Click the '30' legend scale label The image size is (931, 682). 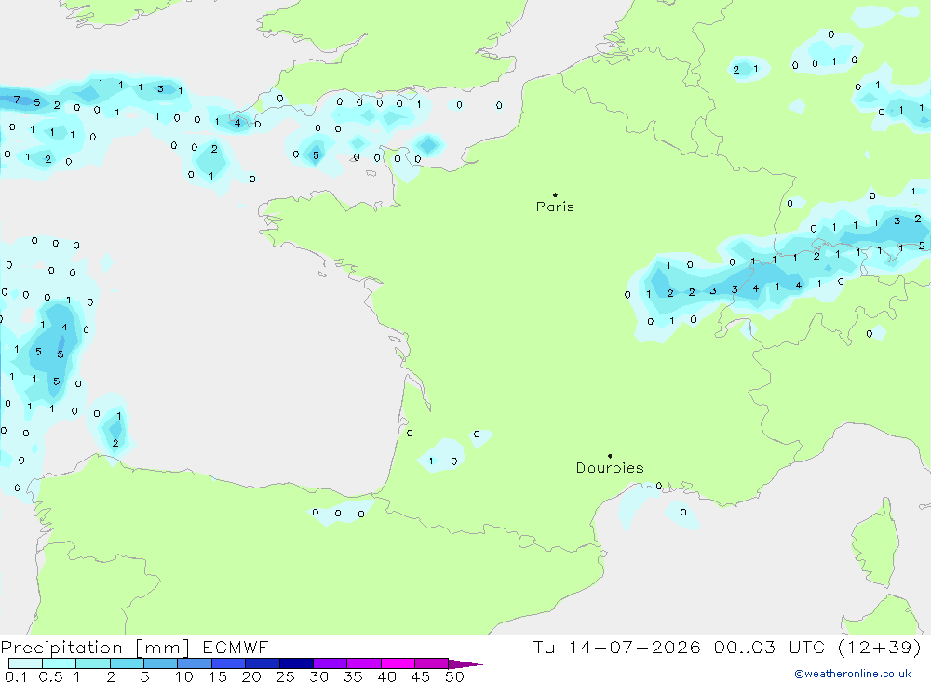click(319, 676)
